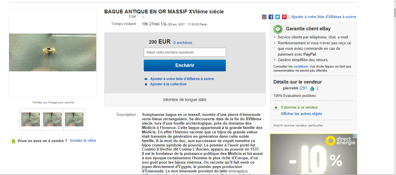Screen dimensions: 396x175
Task: Open the AdChoices icon on the advertisement
Action: coord(355,136)
